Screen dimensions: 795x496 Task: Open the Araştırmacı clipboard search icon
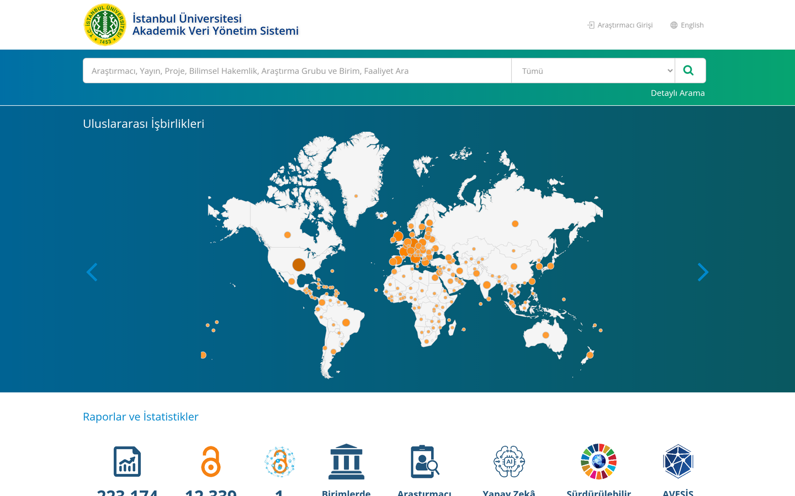pyautogui.click(x=425, y=461)
